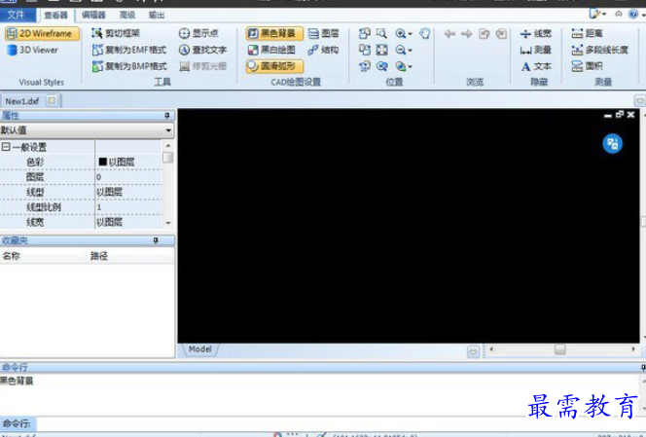The image size is (646, 437).
Task: Toggle 线宽 line width visibility
Action: point(536,33)
